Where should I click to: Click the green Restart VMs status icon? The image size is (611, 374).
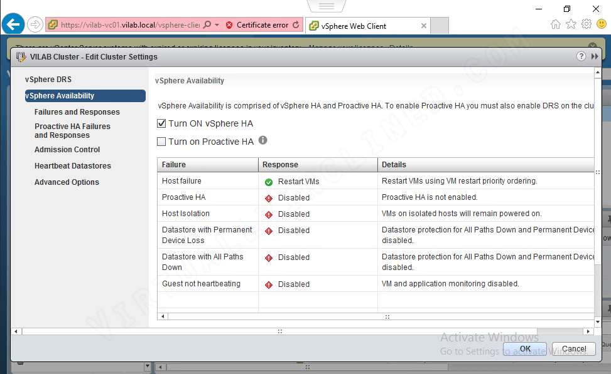click(x=269, y=181)
